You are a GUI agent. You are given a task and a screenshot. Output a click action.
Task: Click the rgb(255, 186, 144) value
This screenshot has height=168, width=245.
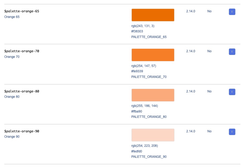(144, 106)
